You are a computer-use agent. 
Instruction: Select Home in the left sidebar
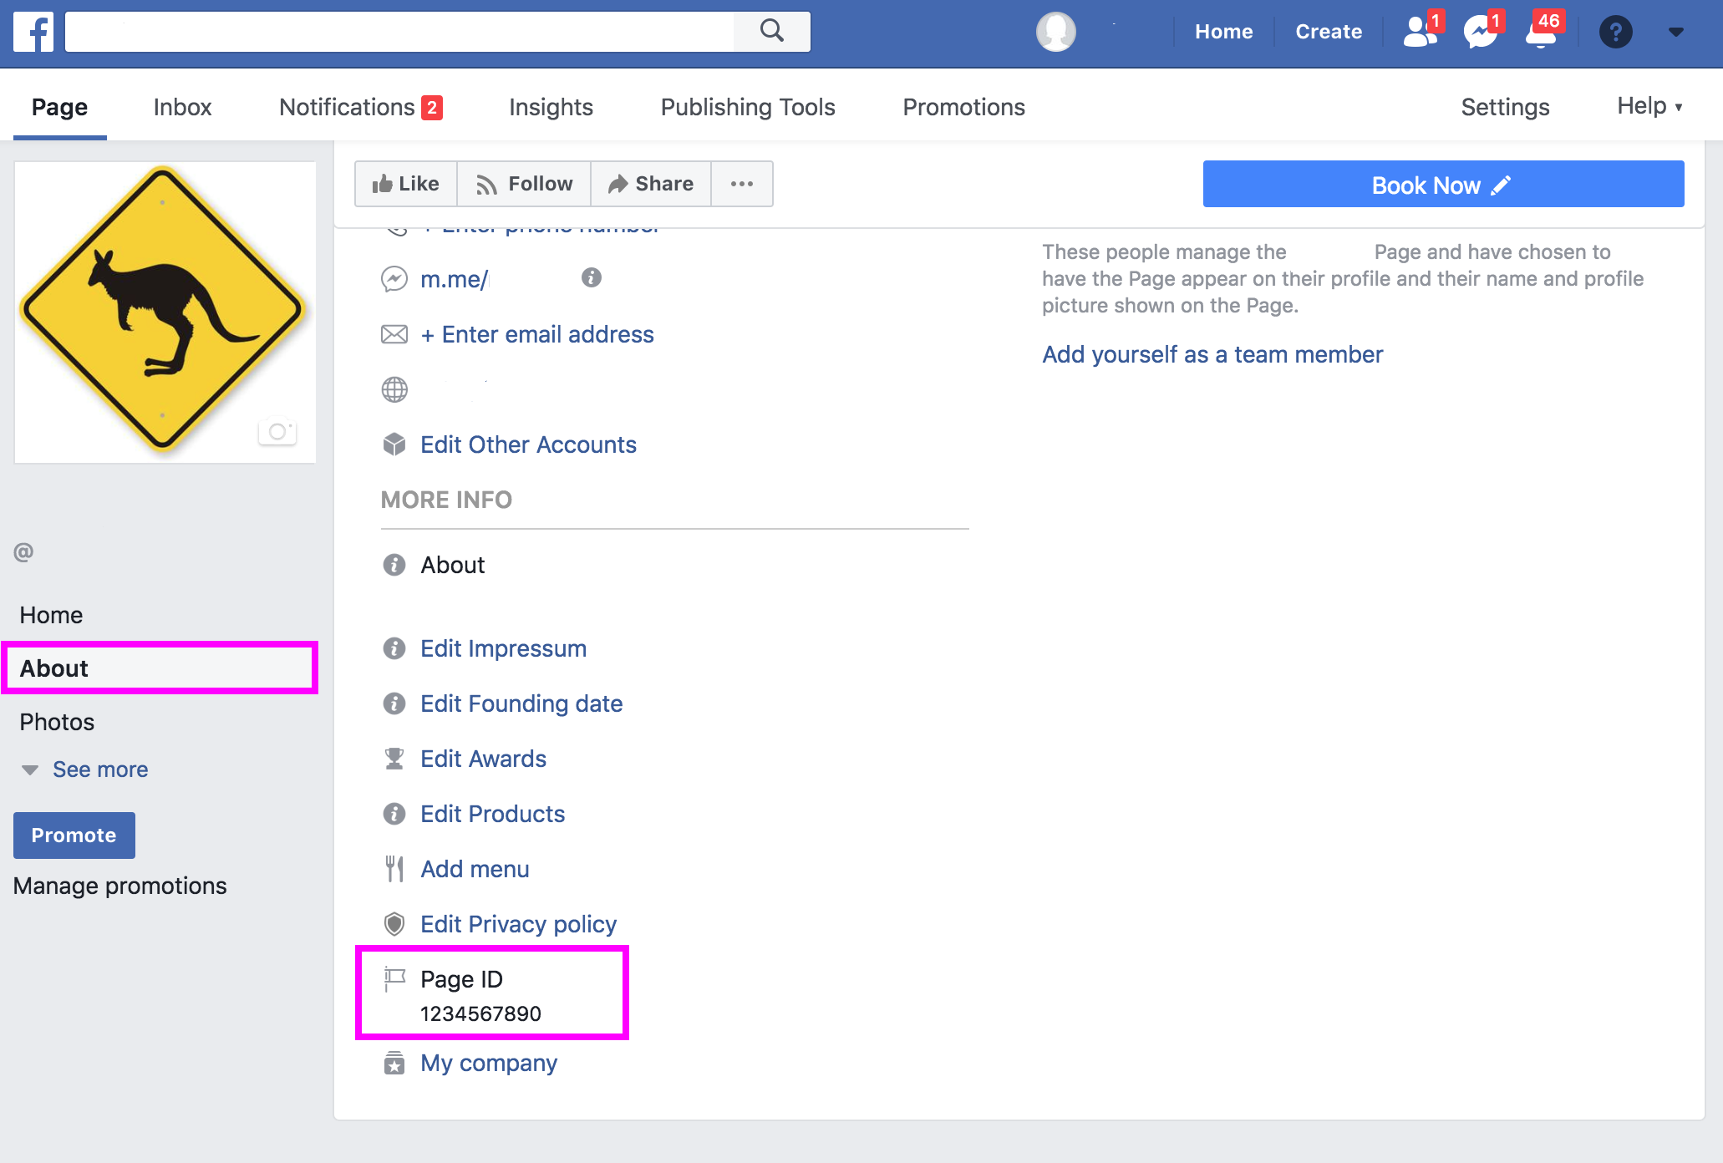(51, 615)
